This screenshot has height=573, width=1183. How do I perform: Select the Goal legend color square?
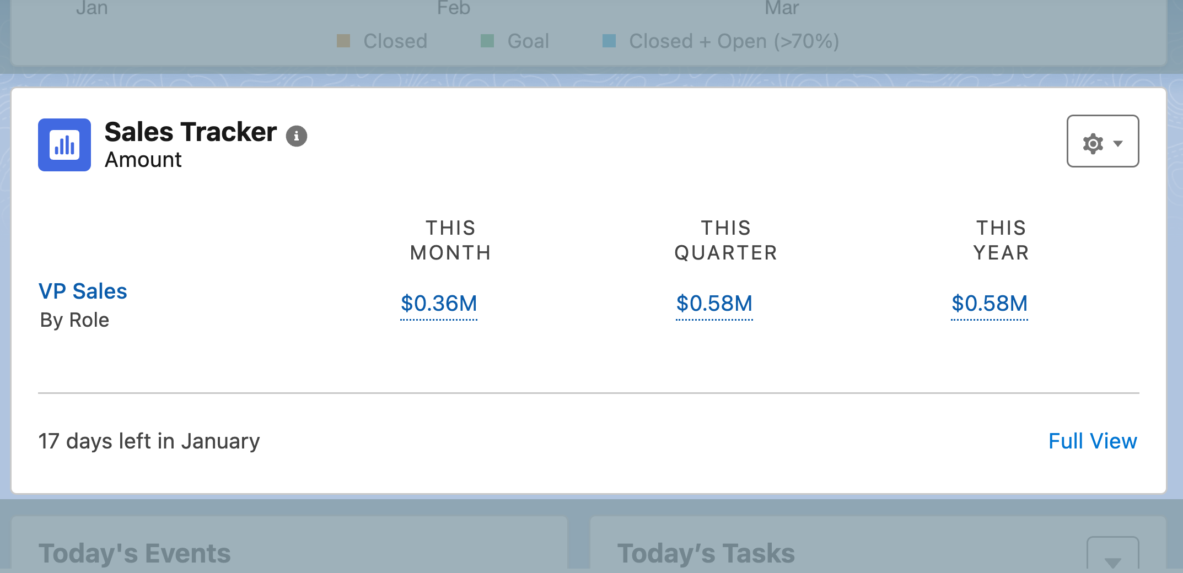488,41
